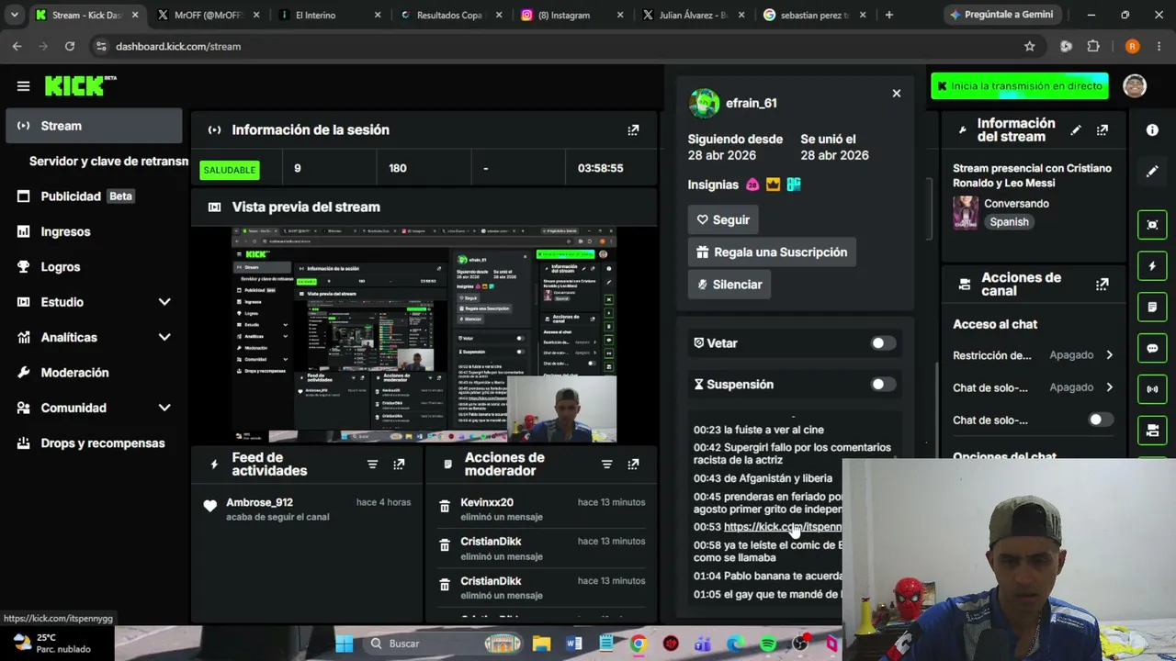Pop out the Acciones de canal panel
This screenshot has height=661, width=1176.
tap(1102, 285)
